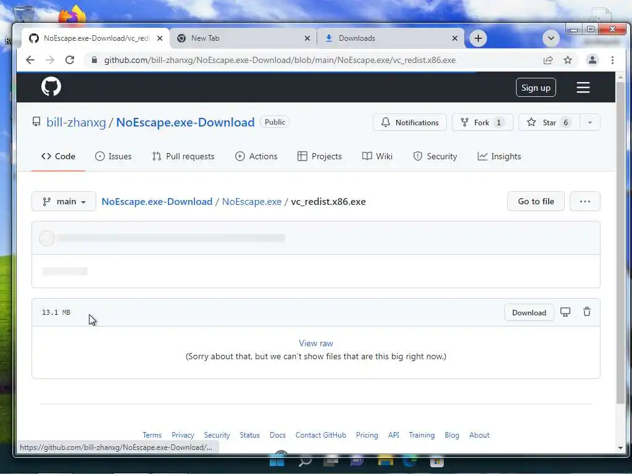Click the NoEscape.exe folder breadcrumb

pyautogui.click(x=252, y=202)
